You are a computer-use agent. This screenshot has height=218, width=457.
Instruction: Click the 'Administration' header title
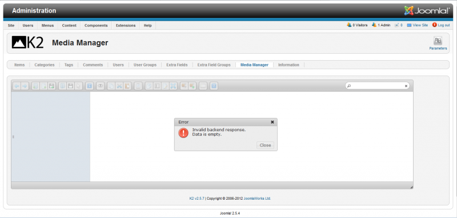34,11
